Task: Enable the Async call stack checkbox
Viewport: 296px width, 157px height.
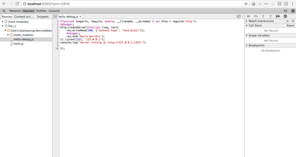Action: click(x=285, y=25)
